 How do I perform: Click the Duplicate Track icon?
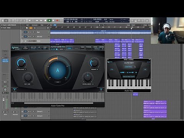[27, 28]
